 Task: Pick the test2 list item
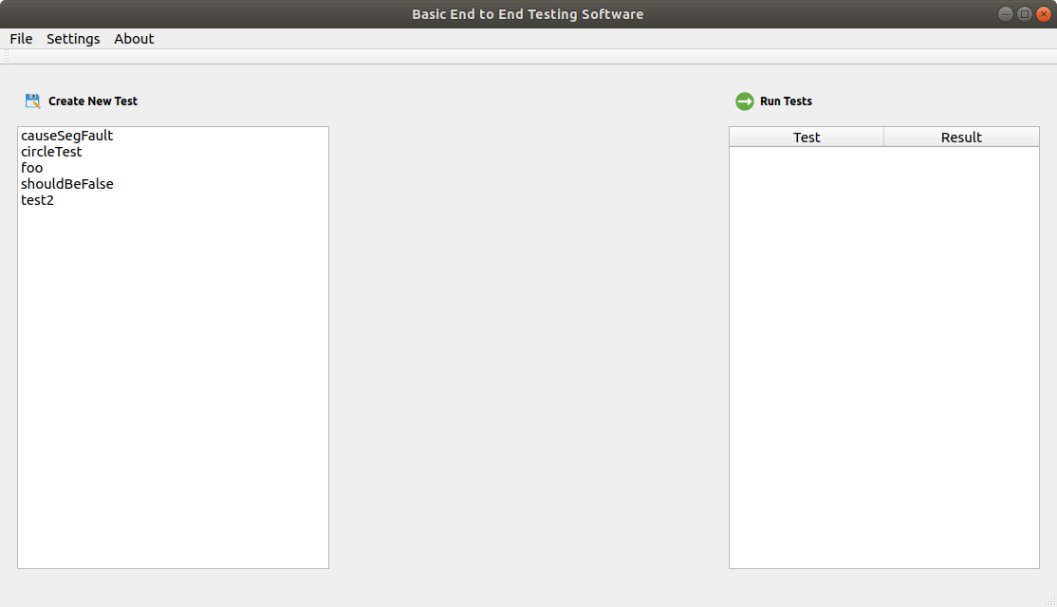pyautogui.click(x=37, y=200)
